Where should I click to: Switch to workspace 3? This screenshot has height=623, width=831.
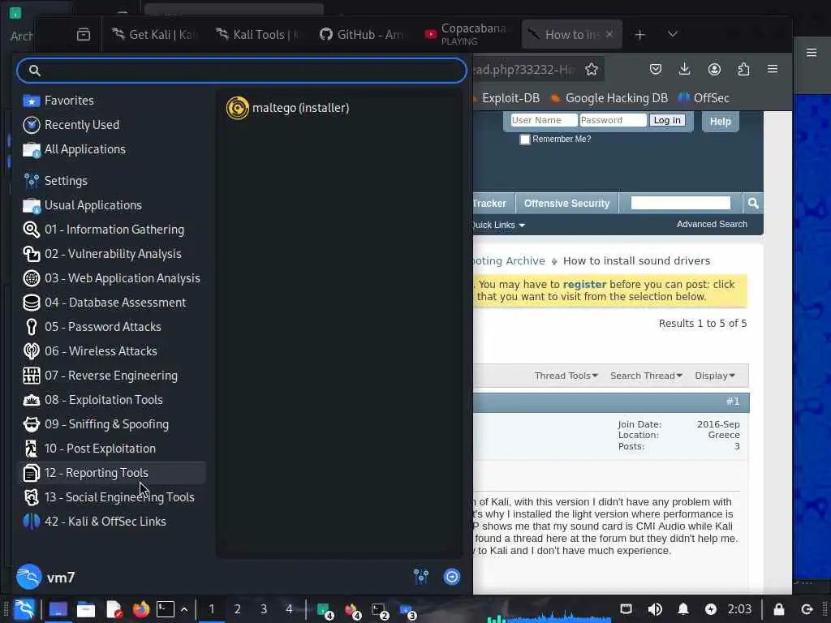point(264,609)
